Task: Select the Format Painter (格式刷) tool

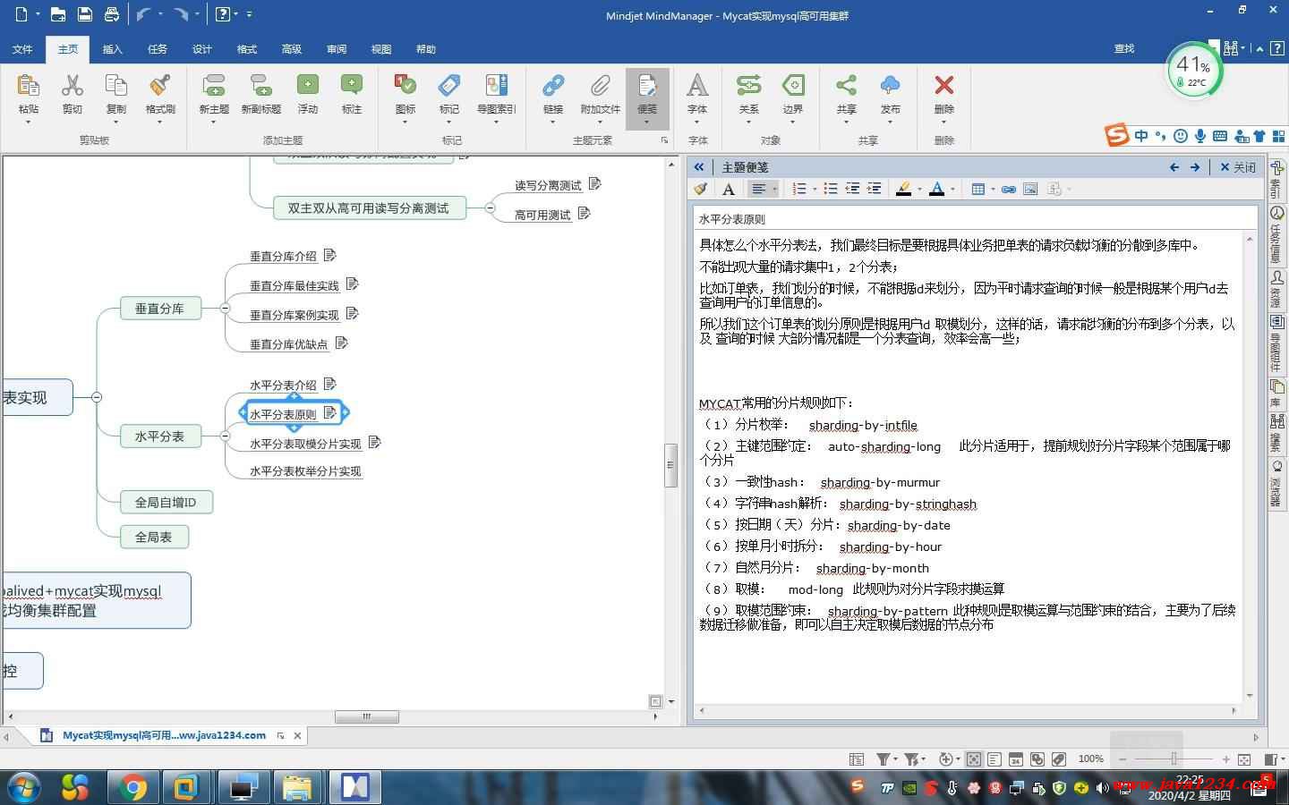Action: tap(160, 86)
